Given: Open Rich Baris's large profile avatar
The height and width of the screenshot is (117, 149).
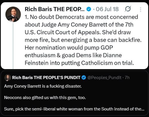Looking at the screenshot, I should point(13,14).
